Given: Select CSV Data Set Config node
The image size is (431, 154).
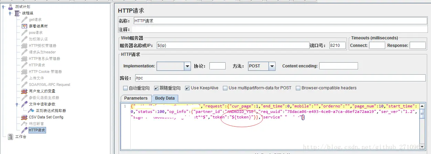Looking at the screenshot, I should (46, 117).
